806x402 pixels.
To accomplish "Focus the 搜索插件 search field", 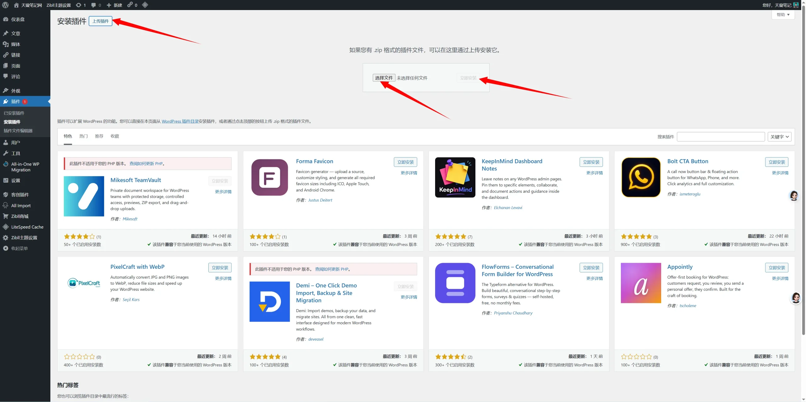I will click(721, 137).
